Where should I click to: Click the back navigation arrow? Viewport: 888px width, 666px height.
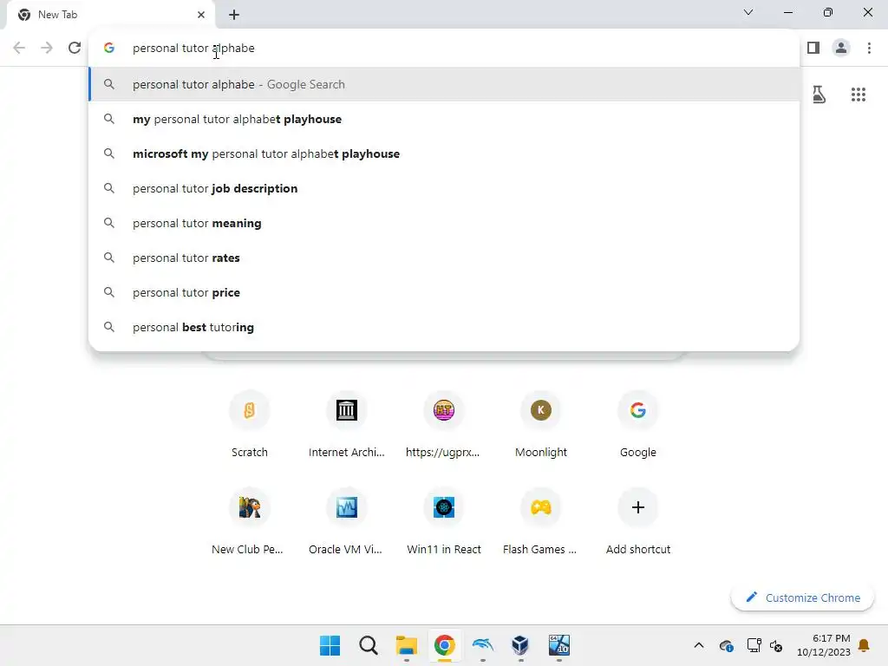click(x=19, y=48)
